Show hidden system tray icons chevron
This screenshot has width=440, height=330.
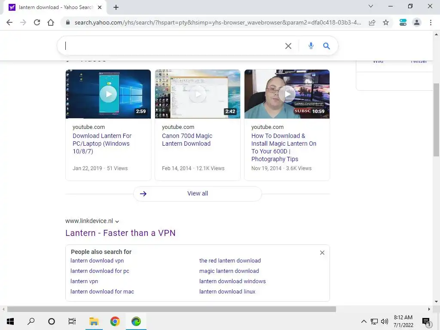click(364, 321)
